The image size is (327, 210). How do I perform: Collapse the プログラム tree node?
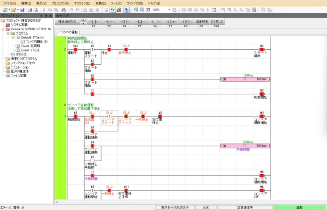pos(8,33)
